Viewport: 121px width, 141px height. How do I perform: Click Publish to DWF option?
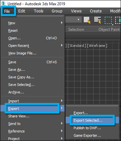click(87, 128)
